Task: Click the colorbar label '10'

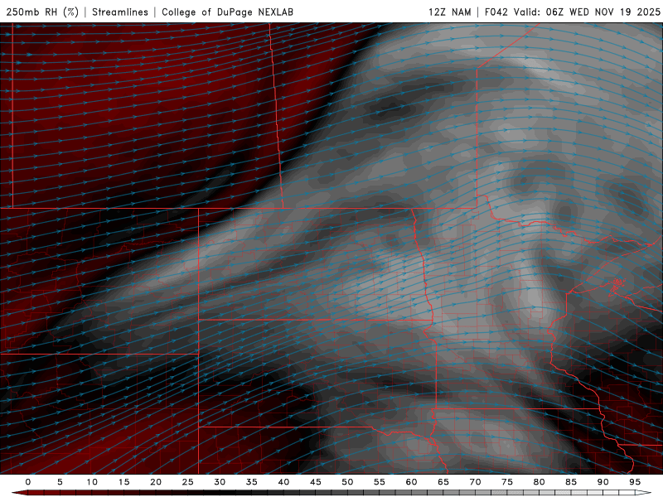Action: [92, 482]
